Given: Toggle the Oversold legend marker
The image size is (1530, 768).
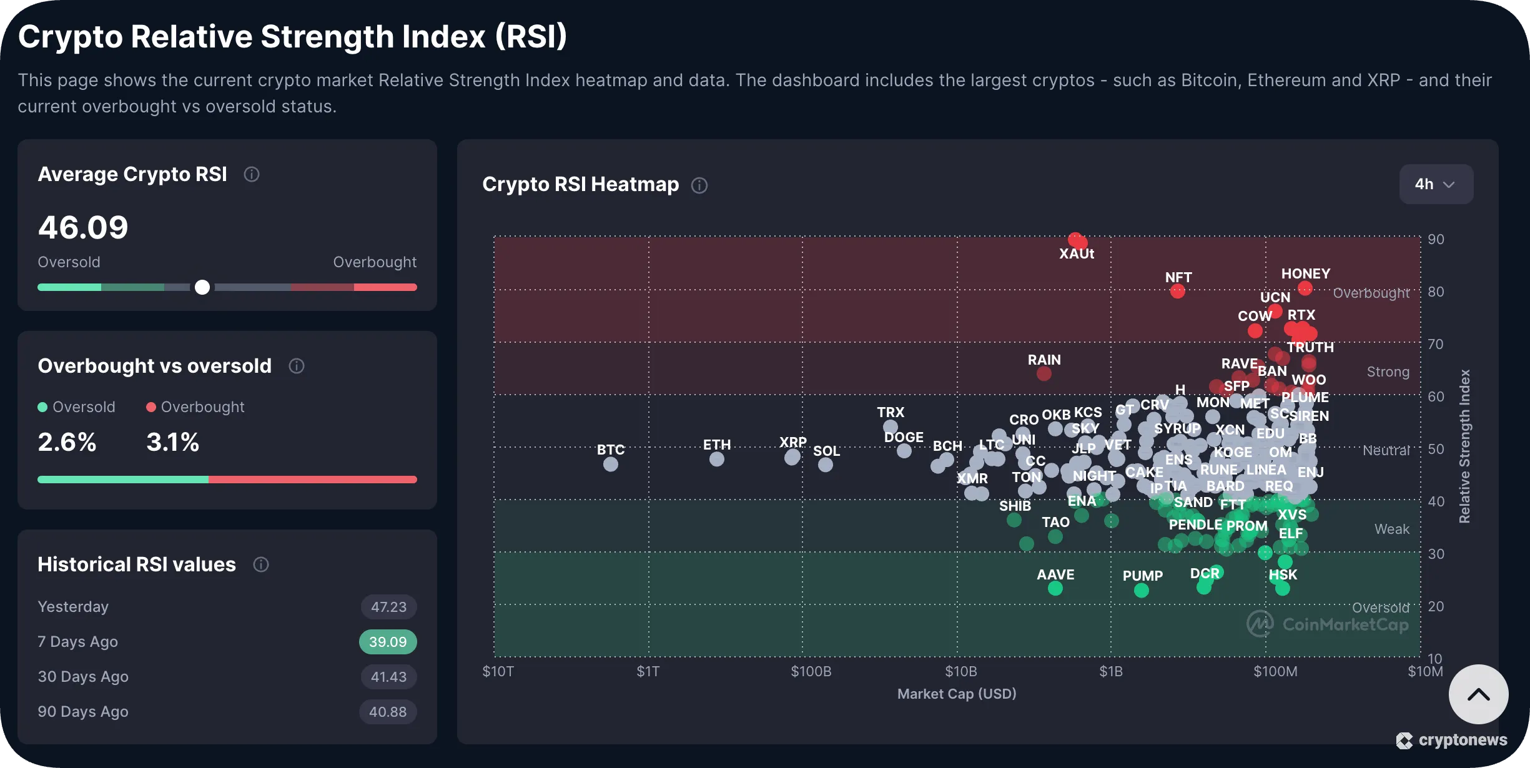Looking at the screenshot, I should tap(43, 406).
